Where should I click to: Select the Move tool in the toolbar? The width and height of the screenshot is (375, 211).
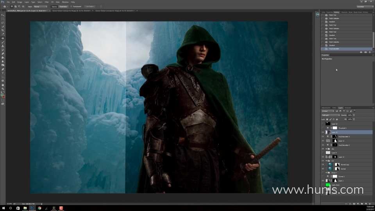(x=3, y=15)
